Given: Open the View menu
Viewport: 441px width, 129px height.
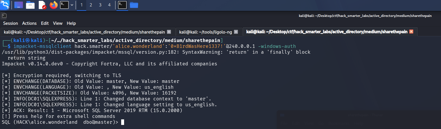Looking at the screenshot, I should pos(58,23).
